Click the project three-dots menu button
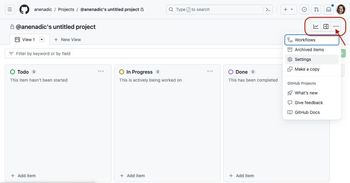350x183 pixels. [336, 27]
